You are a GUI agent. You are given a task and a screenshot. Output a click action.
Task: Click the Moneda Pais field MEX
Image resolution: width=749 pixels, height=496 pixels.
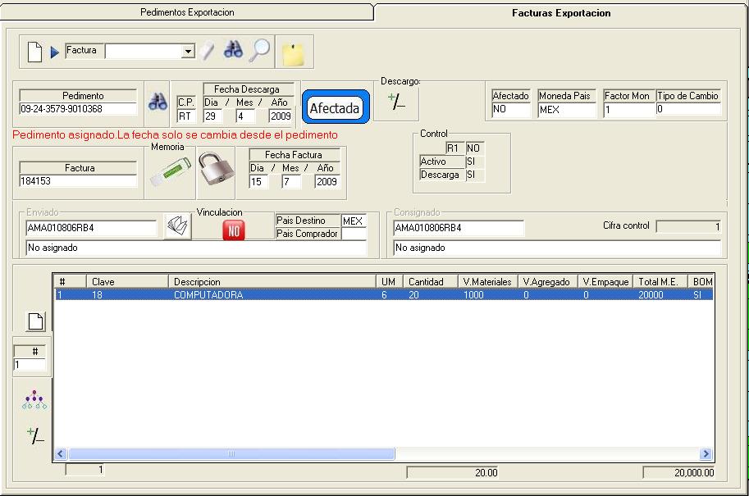567,110
